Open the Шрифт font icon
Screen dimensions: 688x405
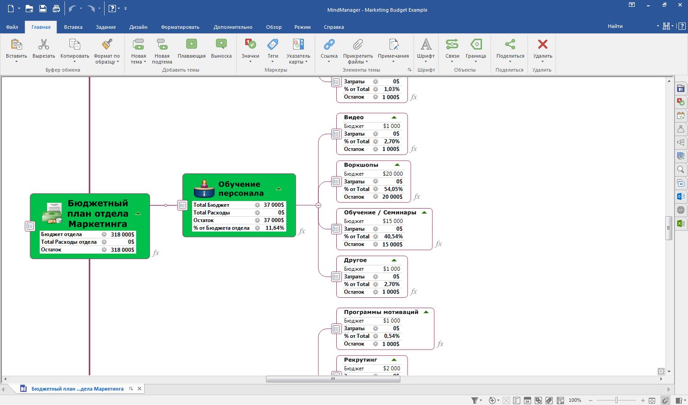pos(426,44)
